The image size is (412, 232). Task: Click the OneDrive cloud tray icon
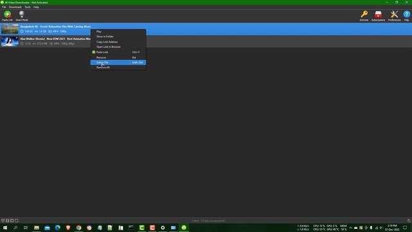coord(356,227)
